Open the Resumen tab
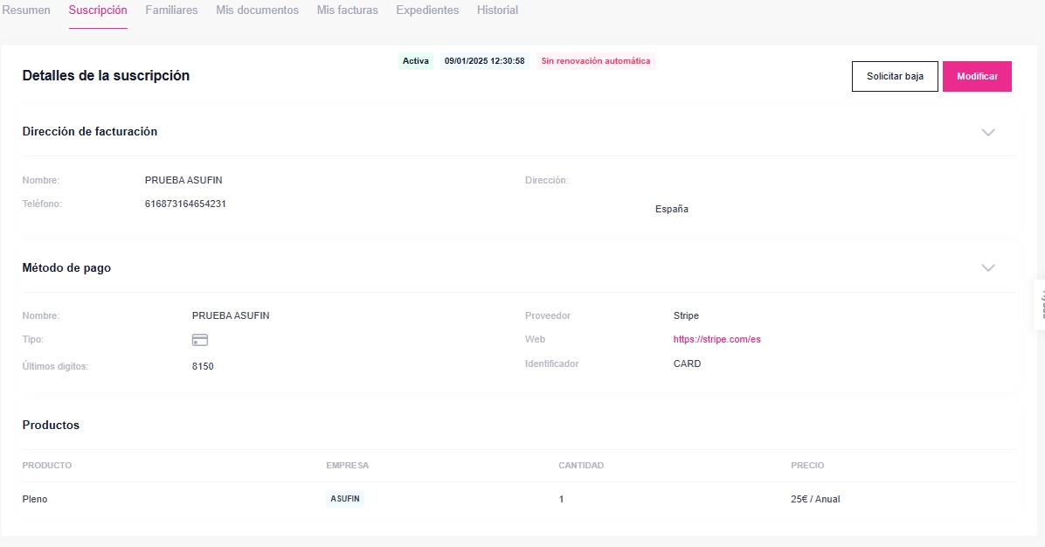Screen dimensions: 1045x547 tap(26, 10)
